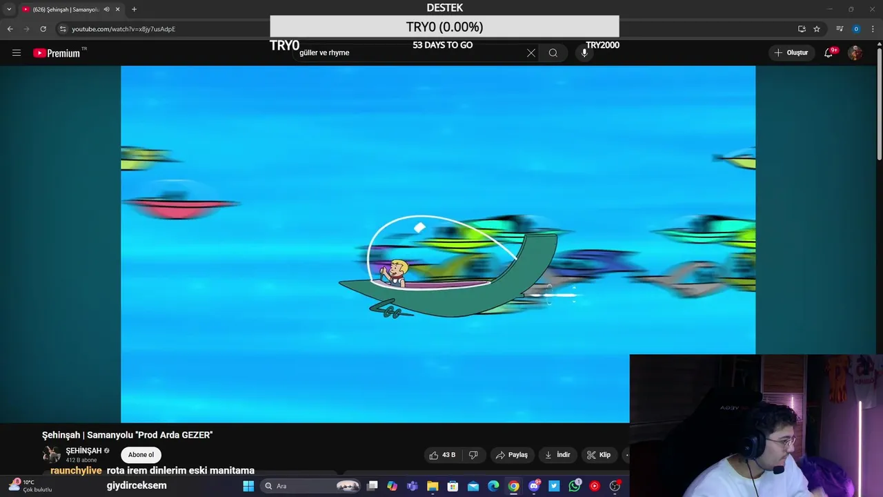Install app icon in address bar
883x497 pixels.
[802, 29]
